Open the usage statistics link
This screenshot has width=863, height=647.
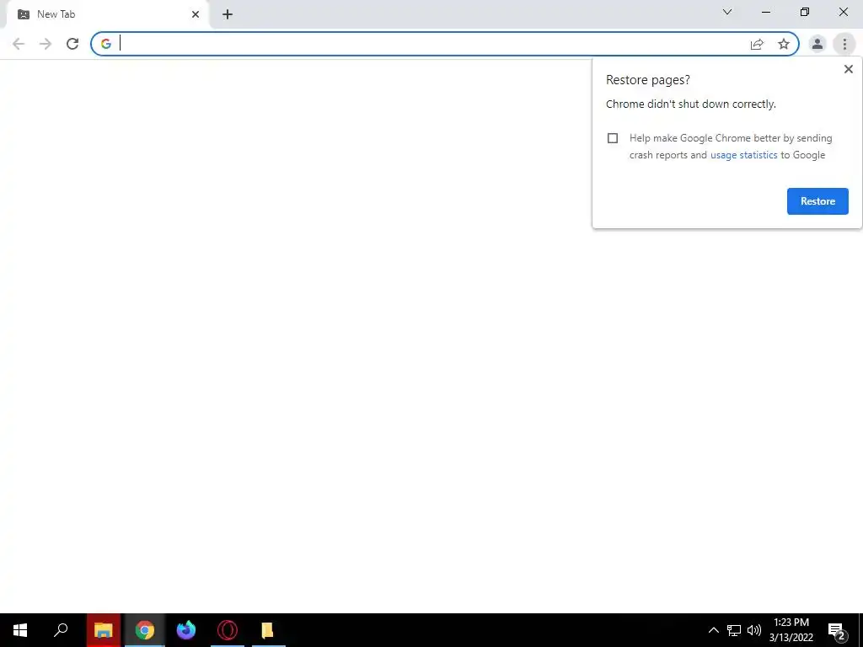point(743,155)
